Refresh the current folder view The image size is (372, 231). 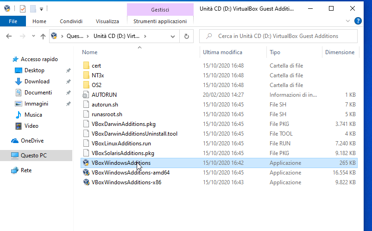tap(187, 36)
